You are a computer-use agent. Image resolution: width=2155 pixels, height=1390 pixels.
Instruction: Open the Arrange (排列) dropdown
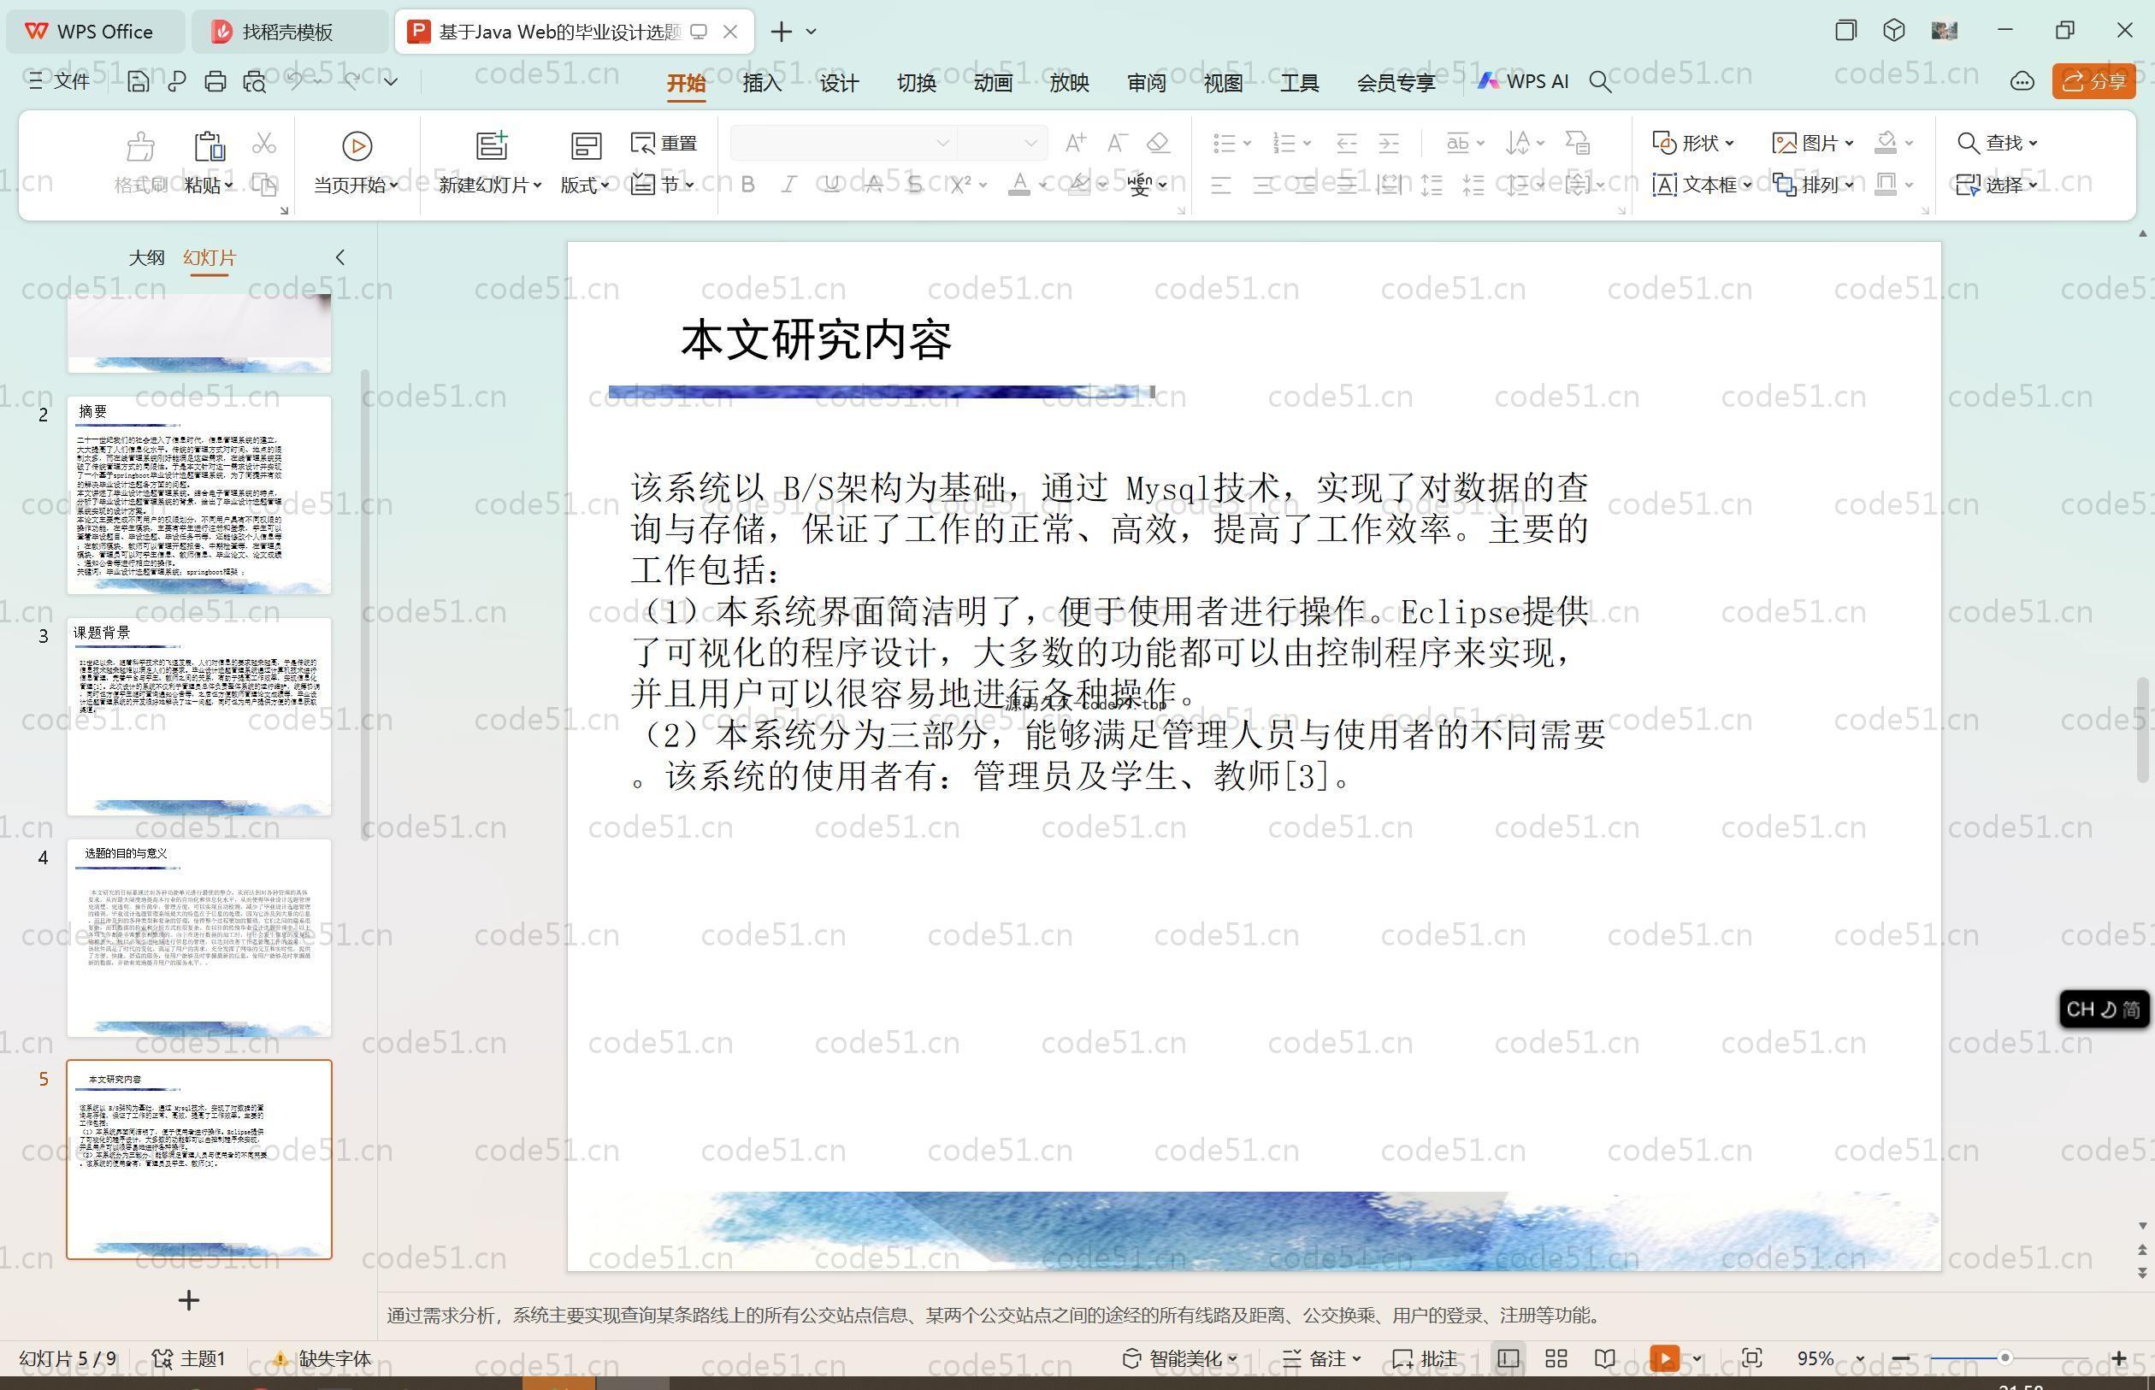1813,185
